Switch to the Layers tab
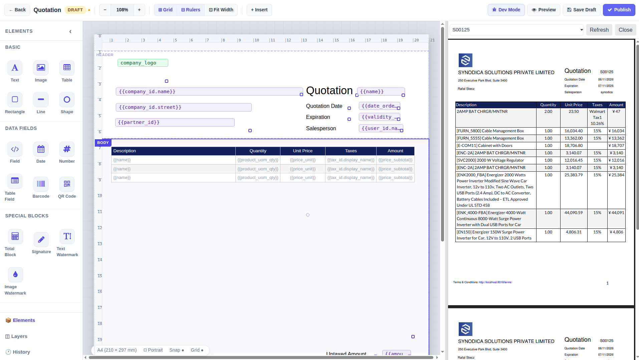 pos(16,336)
